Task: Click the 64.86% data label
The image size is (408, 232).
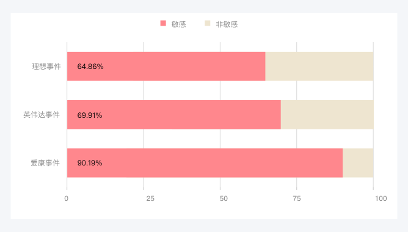Action: tap(90, 67)
